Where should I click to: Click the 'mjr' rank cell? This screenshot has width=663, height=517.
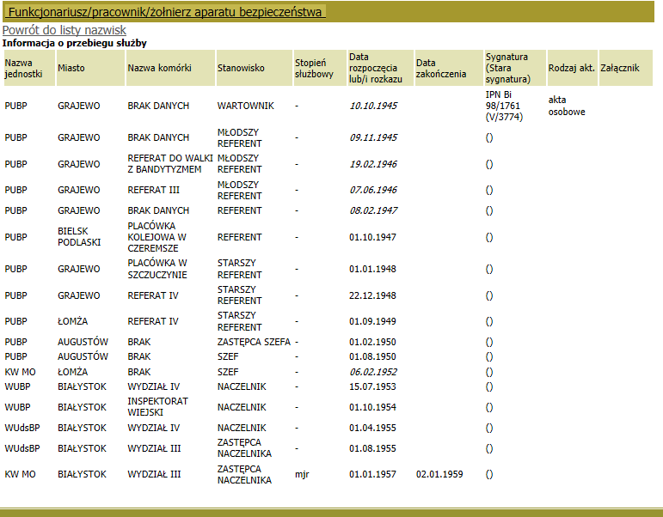pos(301,474)
